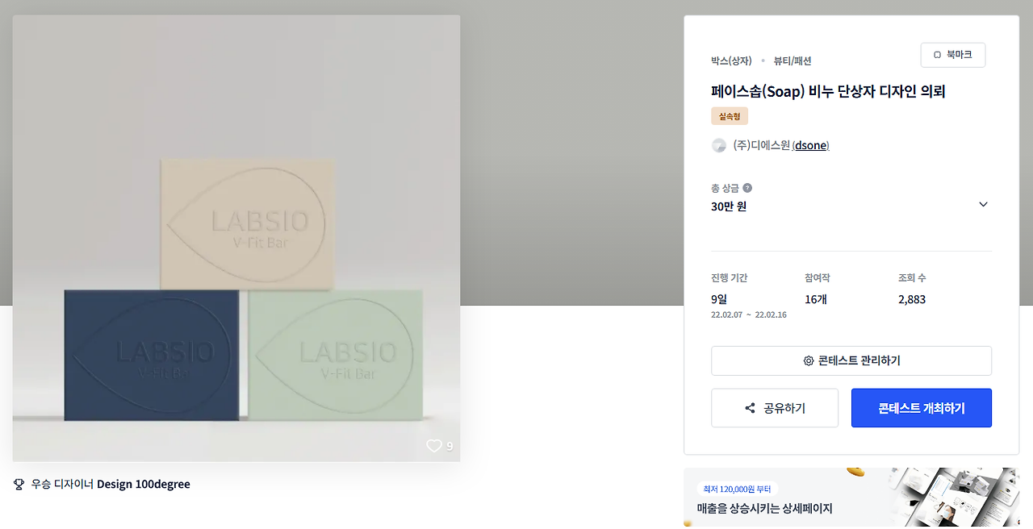Click the 콘테스트 관리하기 button
Screen dimensions: 1033x529
851,361
